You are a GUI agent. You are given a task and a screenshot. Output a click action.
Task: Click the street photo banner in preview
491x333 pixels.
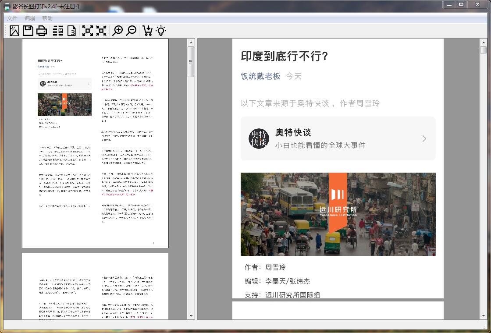(x=338, y=214)
